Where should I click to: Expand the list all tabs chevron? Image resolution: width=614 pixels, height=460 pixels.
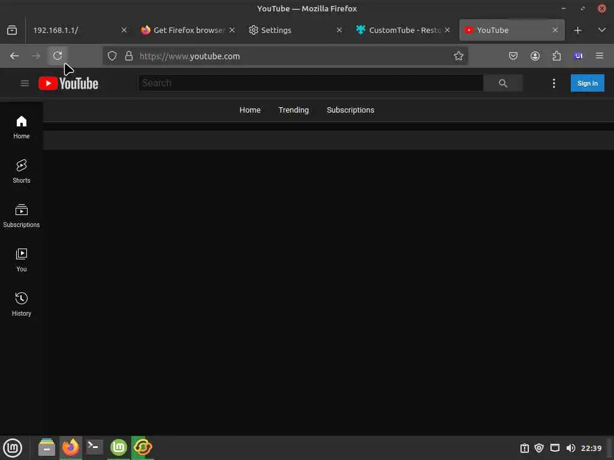click(x=601, y=30)
